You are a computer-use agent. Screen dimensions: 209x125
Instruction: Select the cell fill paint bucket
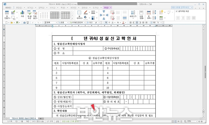(x=86, y=17)
